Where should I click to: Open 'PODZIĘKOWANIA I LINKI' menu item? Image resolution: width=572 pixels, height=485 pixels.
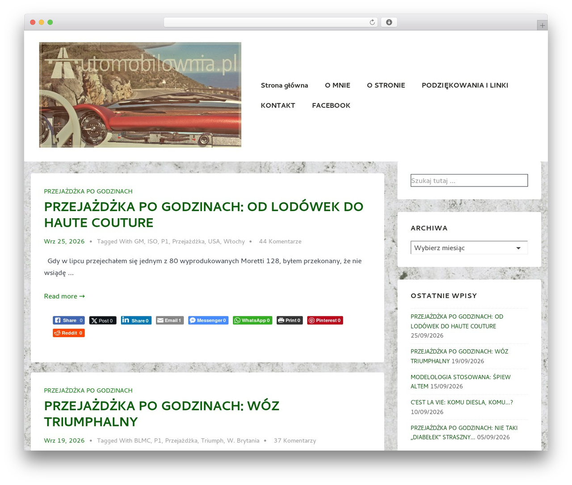coord(465,85)
